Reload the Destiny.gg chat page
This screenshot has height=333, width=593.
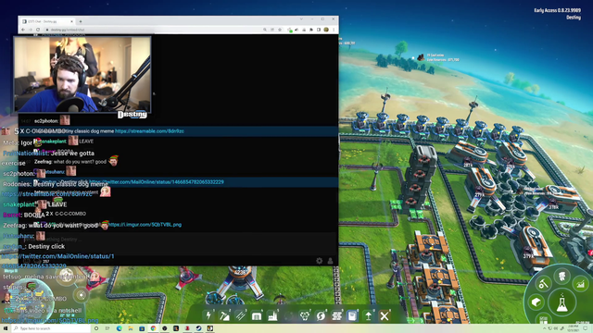pos(38,30)
